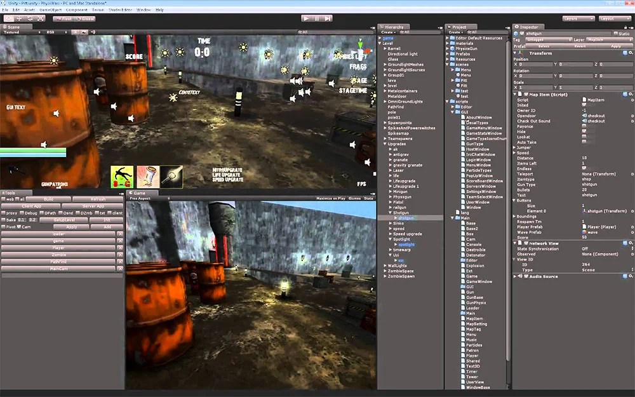The width and height of the screenshot is (635, 397).
Task: Enable the Auto Take checkbox
Action: (584, 142)
